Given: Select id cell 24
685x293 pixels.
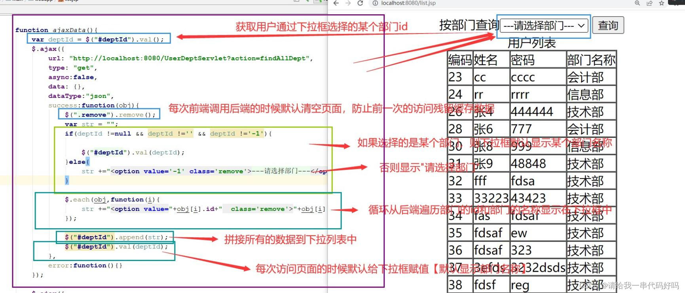Looking at the screenshot, I should [460, 94].
